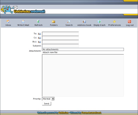This screenshot has height=115, width=138.
Task: Open the Priority dropdown arrow
Action: [53, 99]
